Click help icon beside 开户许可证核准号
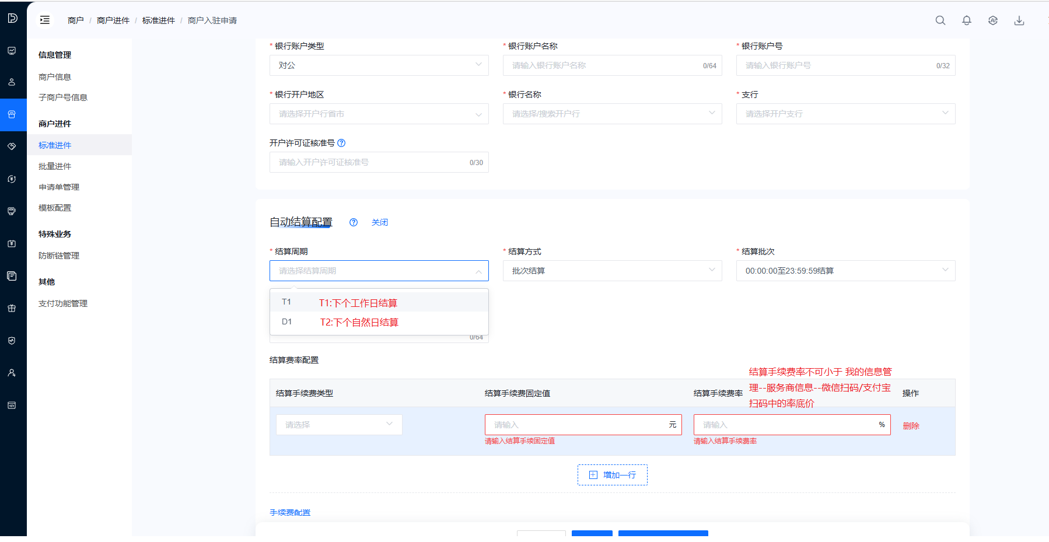 [341, 143]
